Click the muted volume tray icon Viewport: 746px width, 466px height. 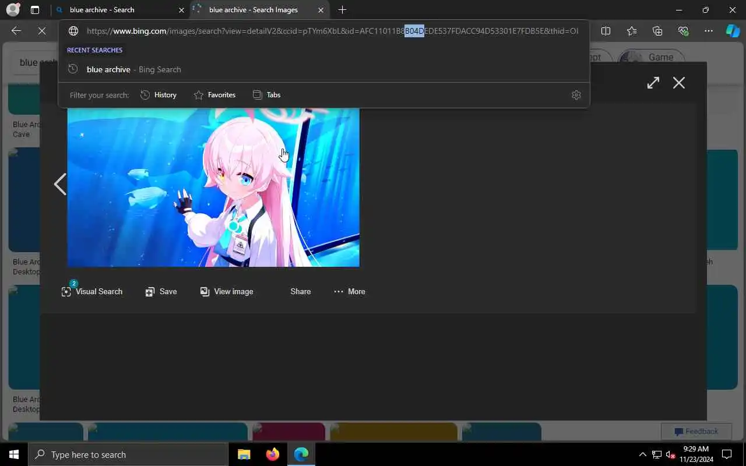click(670, 454)
